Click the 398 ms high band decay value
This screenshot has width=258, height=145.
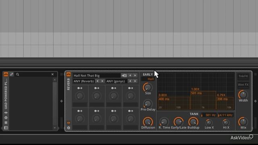point(222,99)
